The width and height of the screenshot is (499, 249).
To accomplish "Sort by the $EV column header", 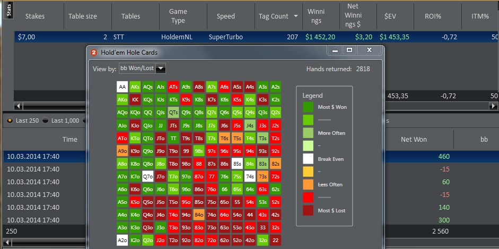I will (390, 16).
